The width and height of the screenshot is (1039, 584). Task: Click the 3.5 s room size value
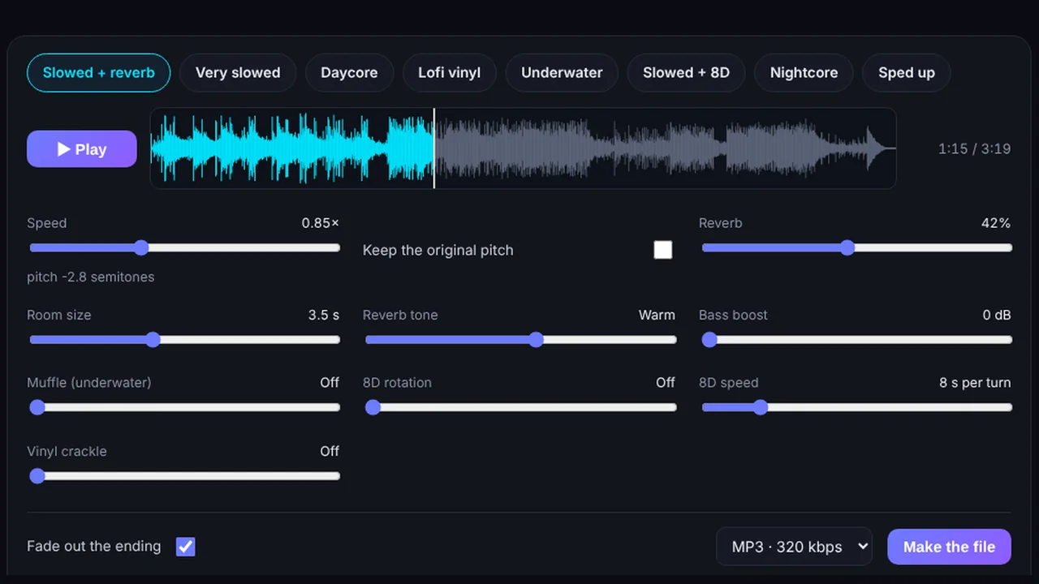pyautogui.click(x=324, y=315)
